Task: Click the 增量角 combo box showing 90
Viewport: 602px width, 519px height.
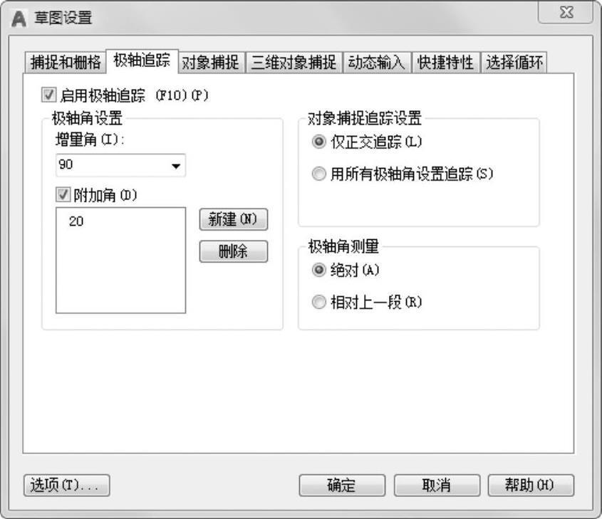Action: coord(121,165)
